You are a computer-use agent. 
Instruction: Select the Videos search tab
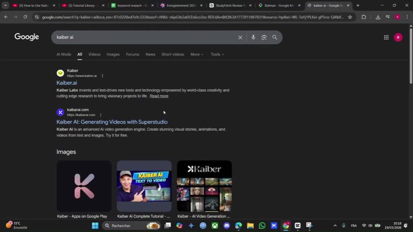pos(94,54)
